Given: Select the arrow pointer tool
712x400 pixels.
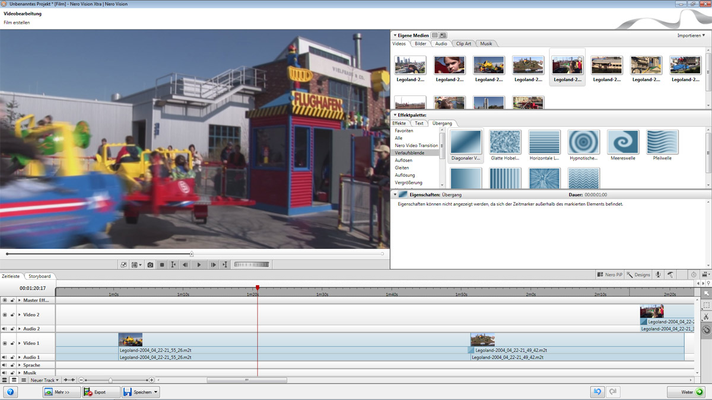Looking at the screenshot, I should (706, 293).
